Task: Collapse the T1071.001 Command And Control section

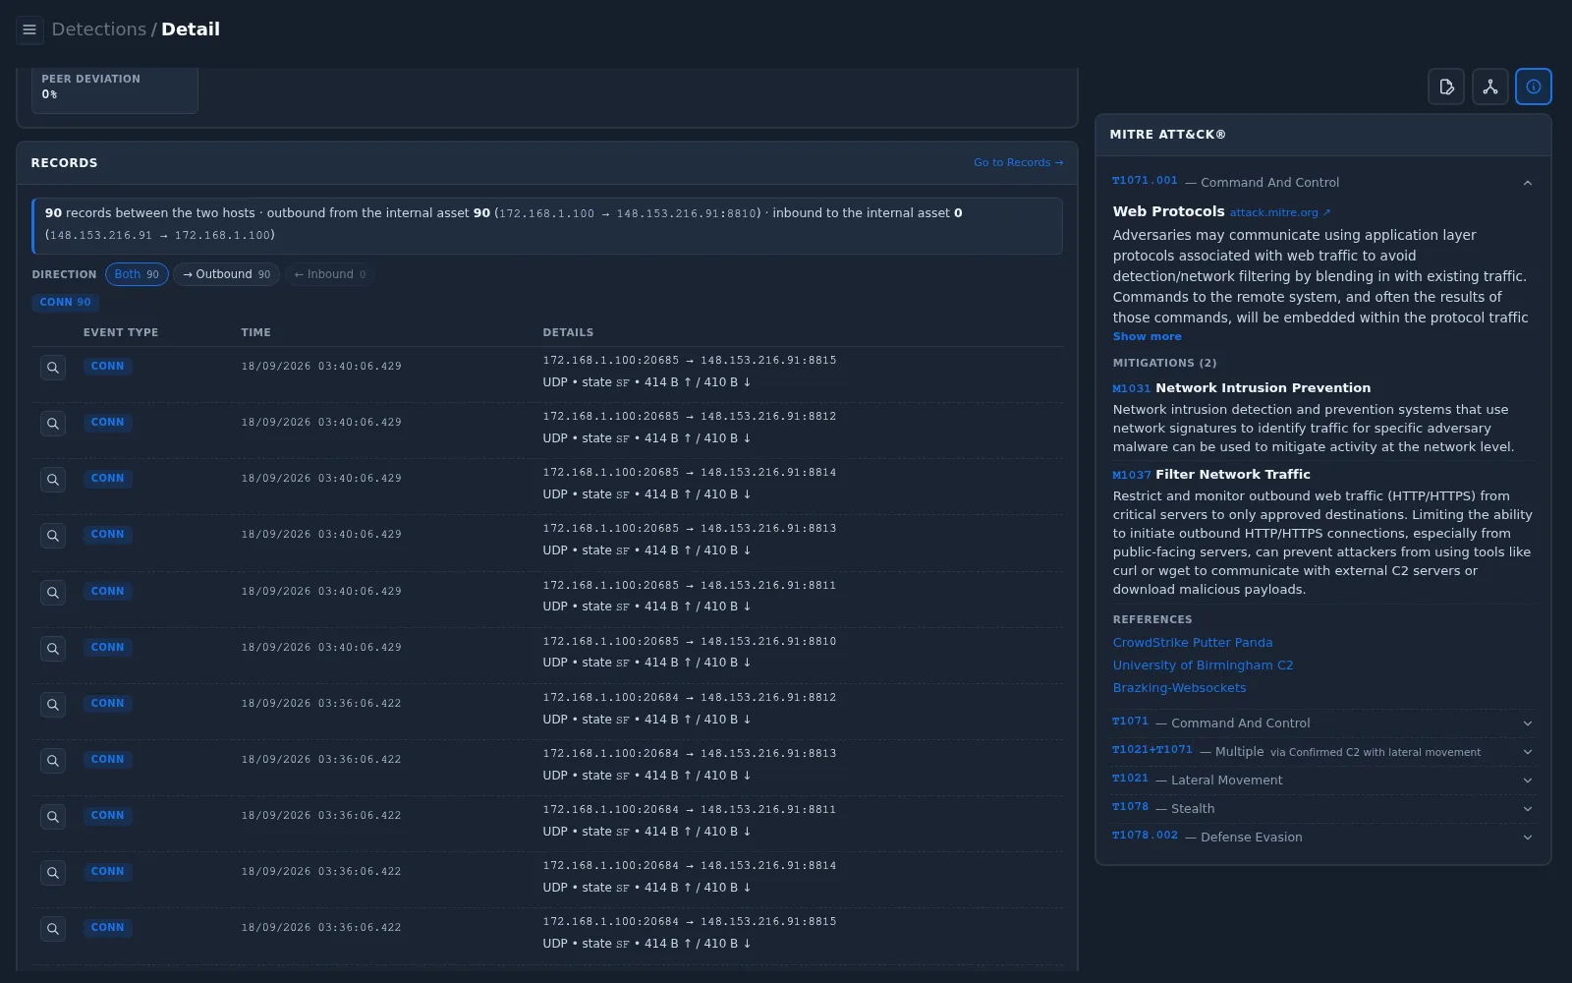Action: click(1323, 182)
